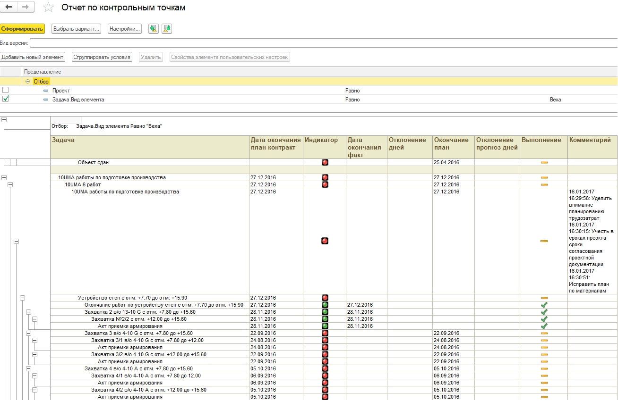Viewport: 618px width, 401px height.
Task: Click yellow dash status for 10UMA 6 работ
Action: 544,184
